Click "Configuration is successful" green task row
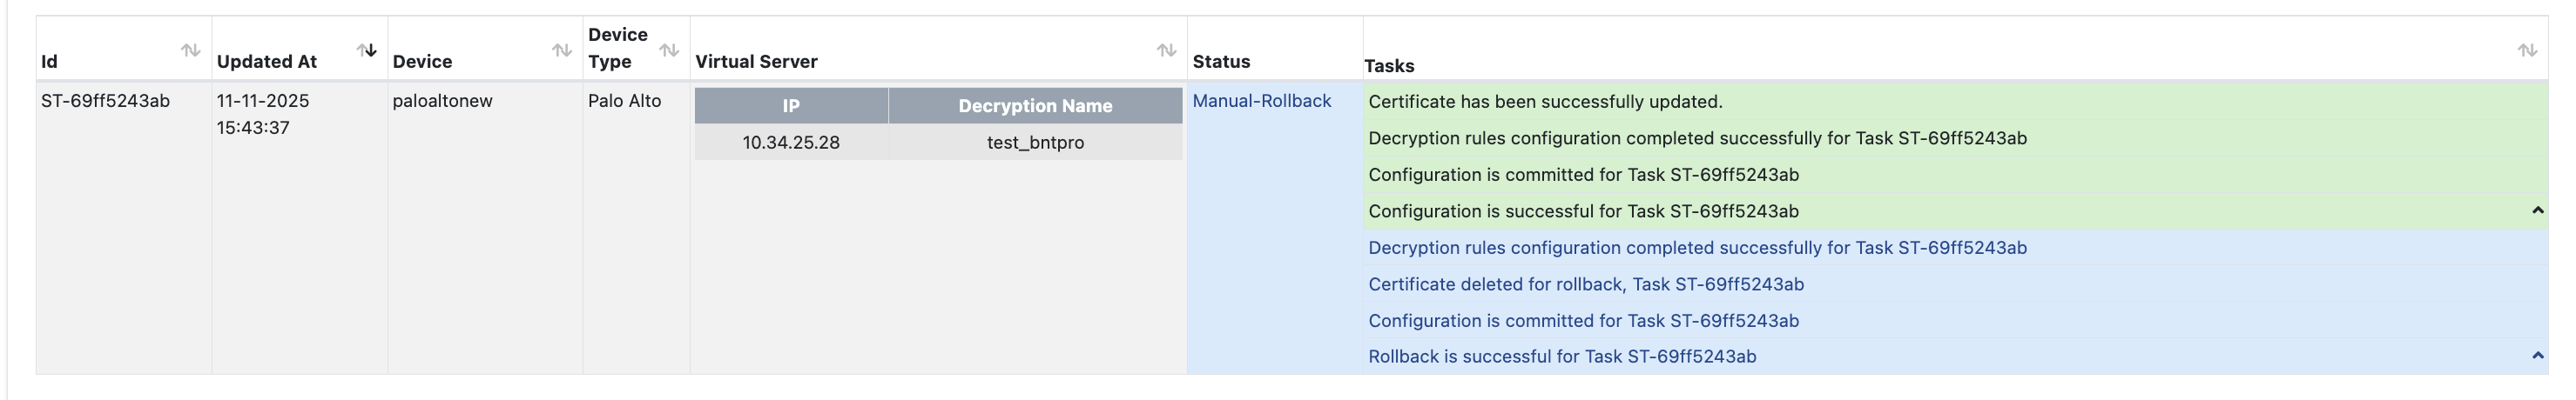Image resolution: width=2576 pixels, height=400 pixels. [1583, 211]
